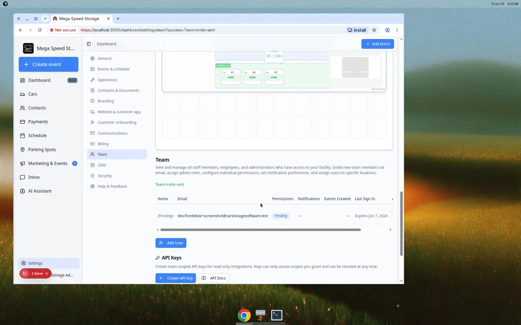The width and height of the screenshot is (521, 325).
Task: Select parking spot C2
Action: pos(252,77)
